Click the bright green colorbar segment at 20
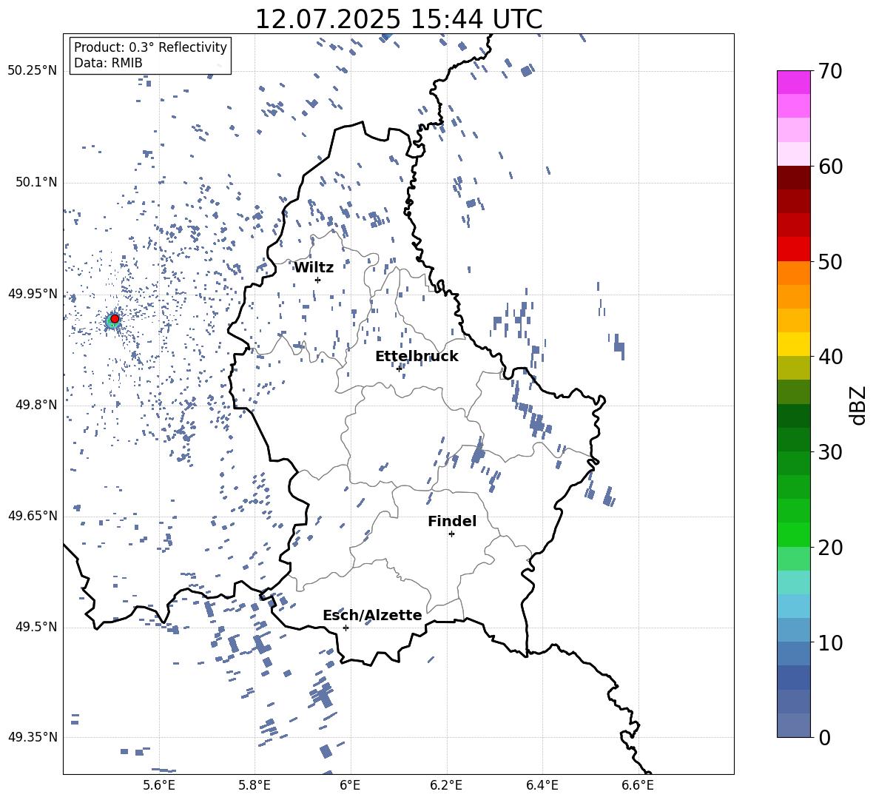The width and height of the screenshot is (876, 800). click(x=794, y=534)
